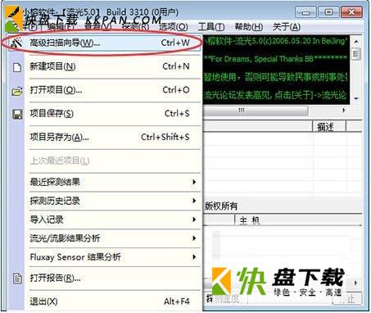Click the Open Project folder icon
Image resolution: width=371 pixels, height=313 pixels.
click(x=17, y=91)
